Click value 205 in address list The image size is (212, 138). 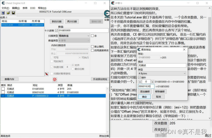click(x=69, y=89)
